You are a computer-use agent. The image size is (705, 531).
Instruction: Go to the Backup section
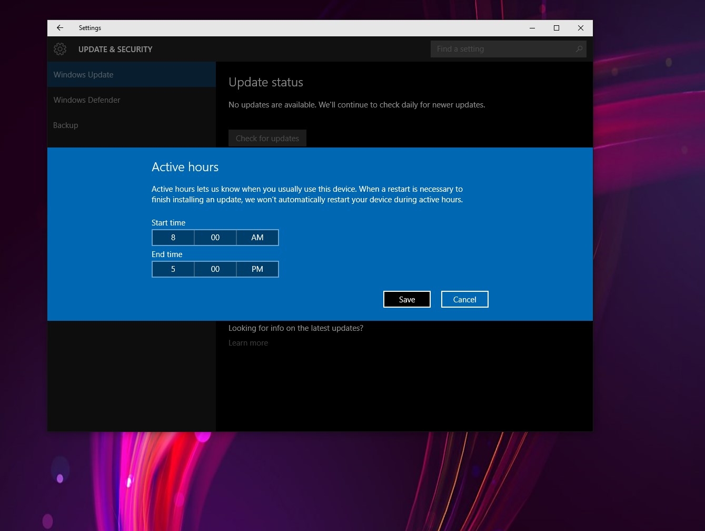66,125
